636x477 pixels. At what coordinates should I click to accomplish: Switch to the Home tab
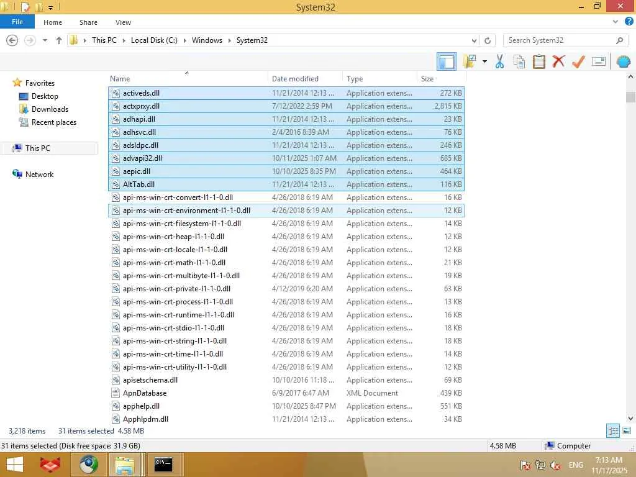click(53, 22)
